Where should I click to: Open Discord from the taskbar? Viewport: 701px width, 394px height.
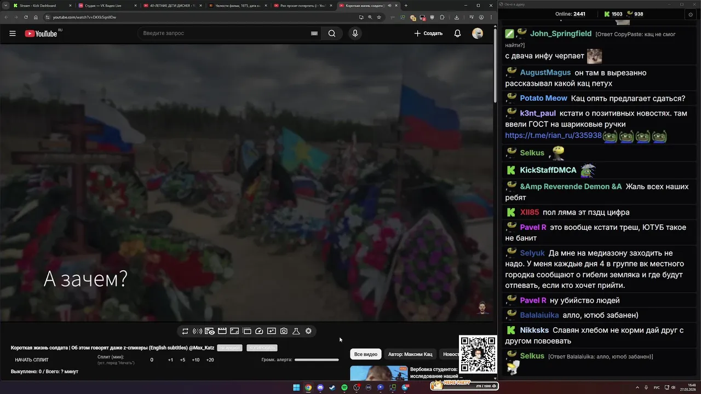[x=320, y=387]
